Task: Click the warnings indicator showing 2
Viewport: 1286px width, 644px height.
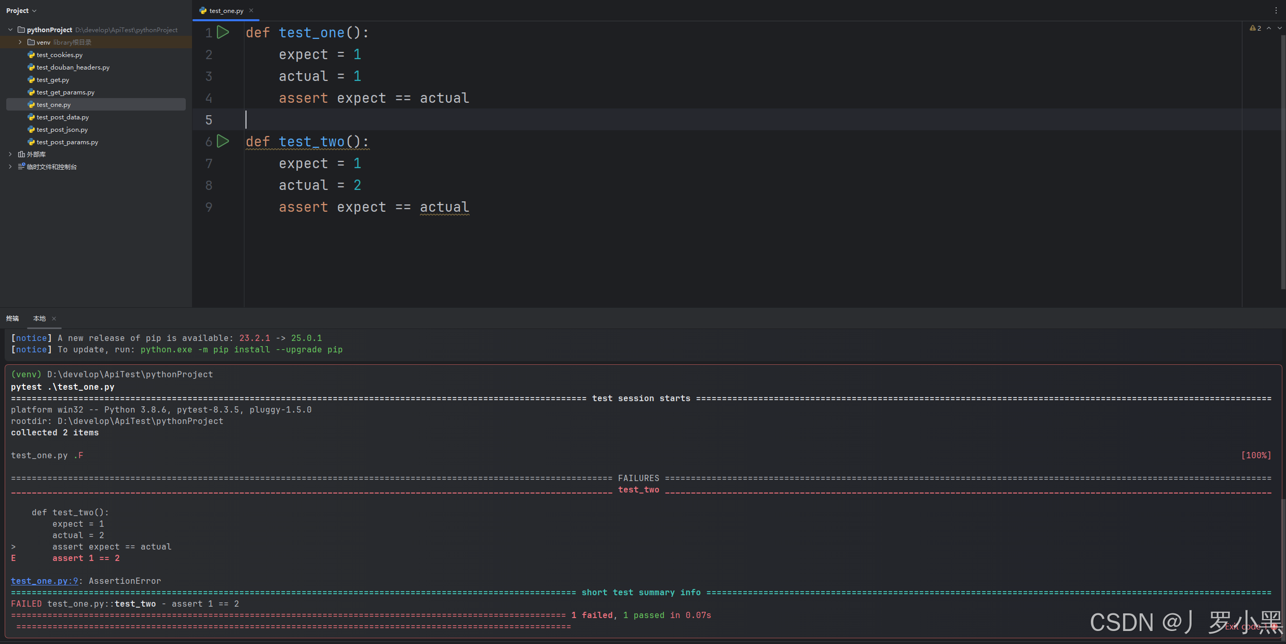Action: pos(1255,28)
